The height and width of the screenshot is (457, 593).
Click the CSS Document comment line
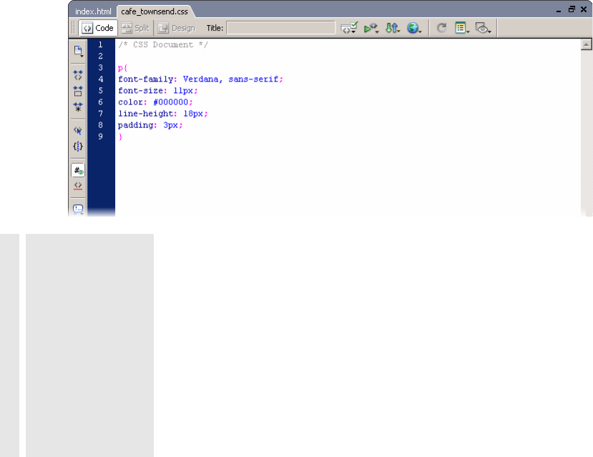[163, 44]
